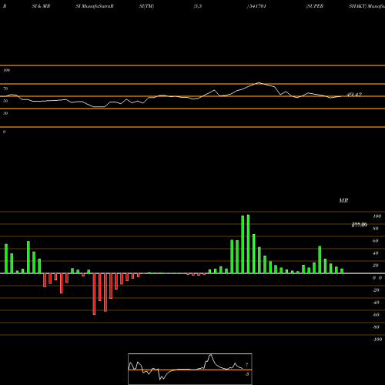
Task: Click the tallest green MR histogram bar
Action: (x=248, y=244)
